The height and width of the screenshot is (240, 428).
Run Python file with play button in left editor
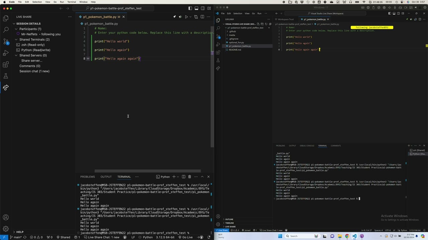[x=186, y=17]
